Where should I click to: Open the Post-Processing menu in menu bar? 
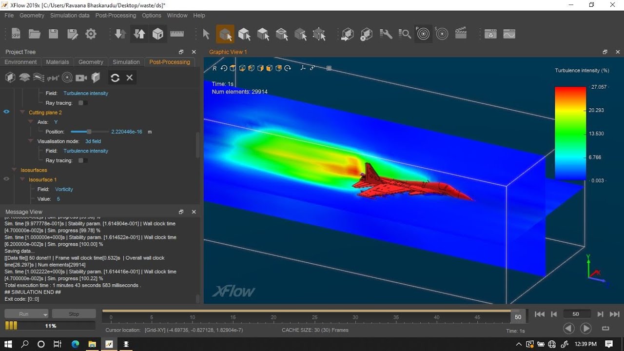116,16
